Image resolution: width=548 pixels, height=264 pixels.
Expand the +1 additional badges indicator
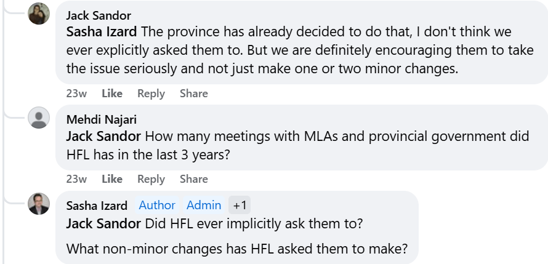240,206
